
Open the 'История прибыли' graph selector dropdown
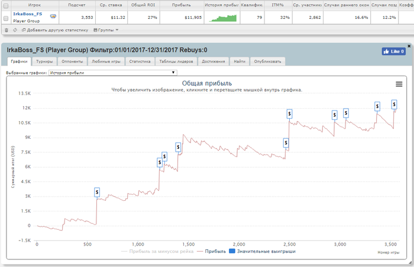pos(113,73)
